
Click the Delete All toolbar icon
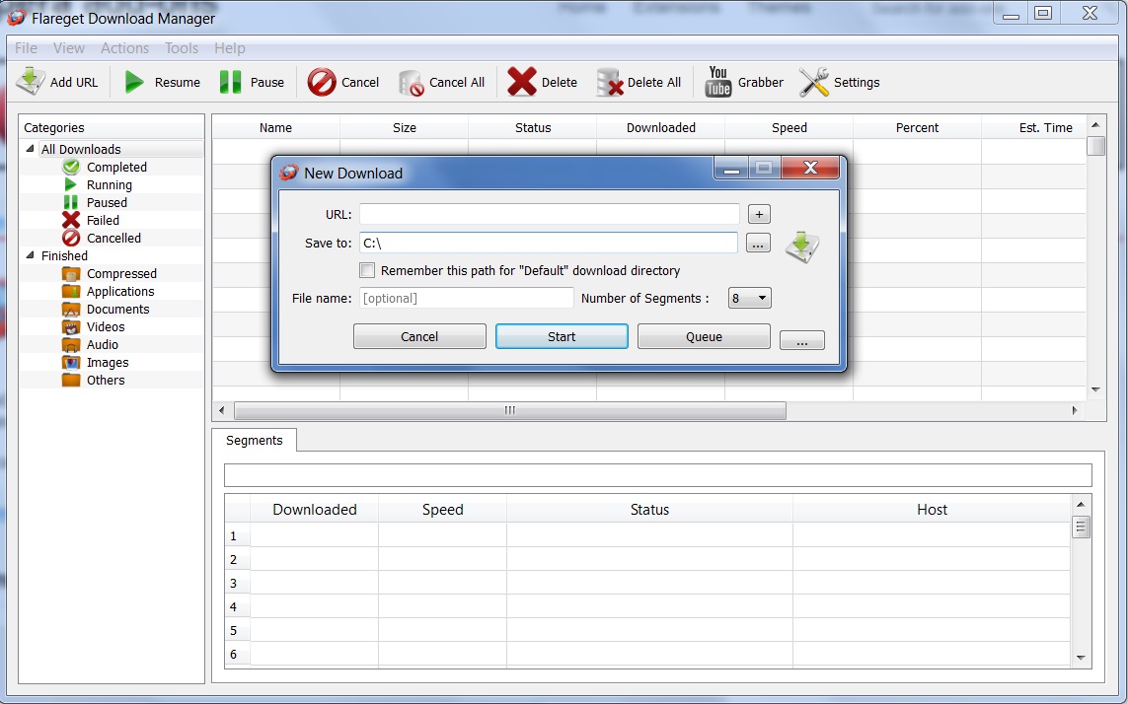click(609, 83)
